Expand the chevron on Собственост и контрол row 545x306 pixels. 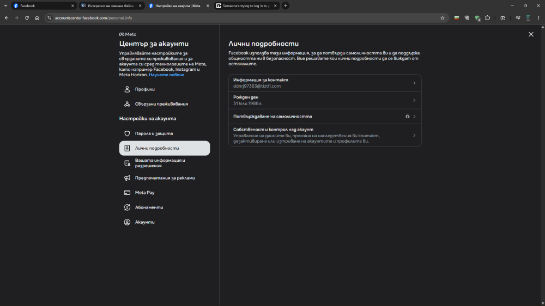coord(414,136)
